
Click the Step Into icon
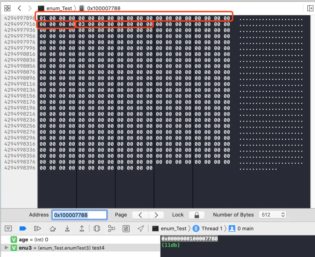[67, 228]
